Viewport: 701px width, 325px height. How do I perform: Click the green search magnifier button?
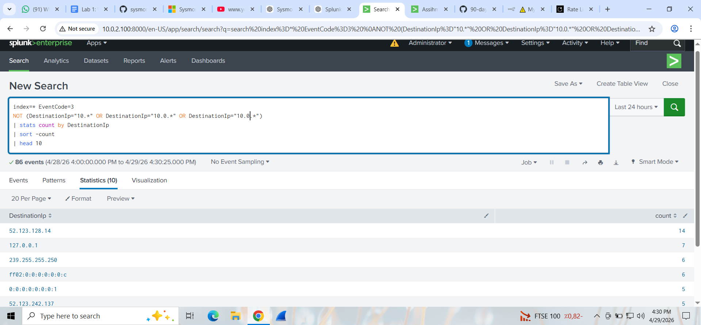coord(674,107)
